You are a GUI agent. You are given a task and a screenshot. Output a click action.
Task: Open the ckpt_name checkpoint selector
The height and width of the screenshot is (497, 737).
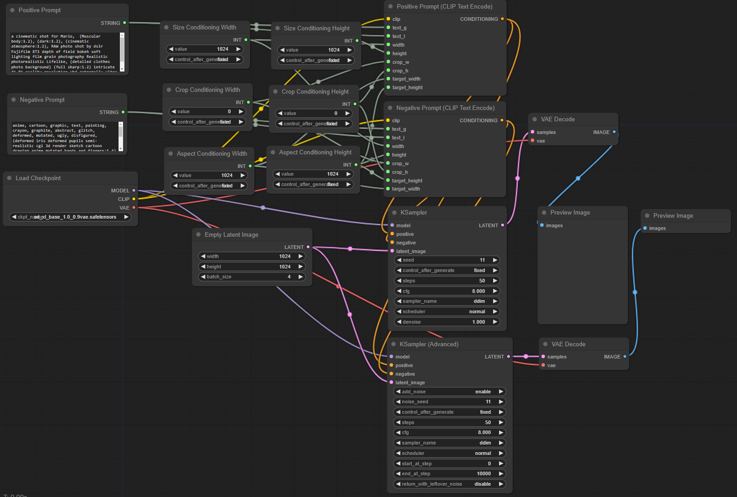coord(70,217)
